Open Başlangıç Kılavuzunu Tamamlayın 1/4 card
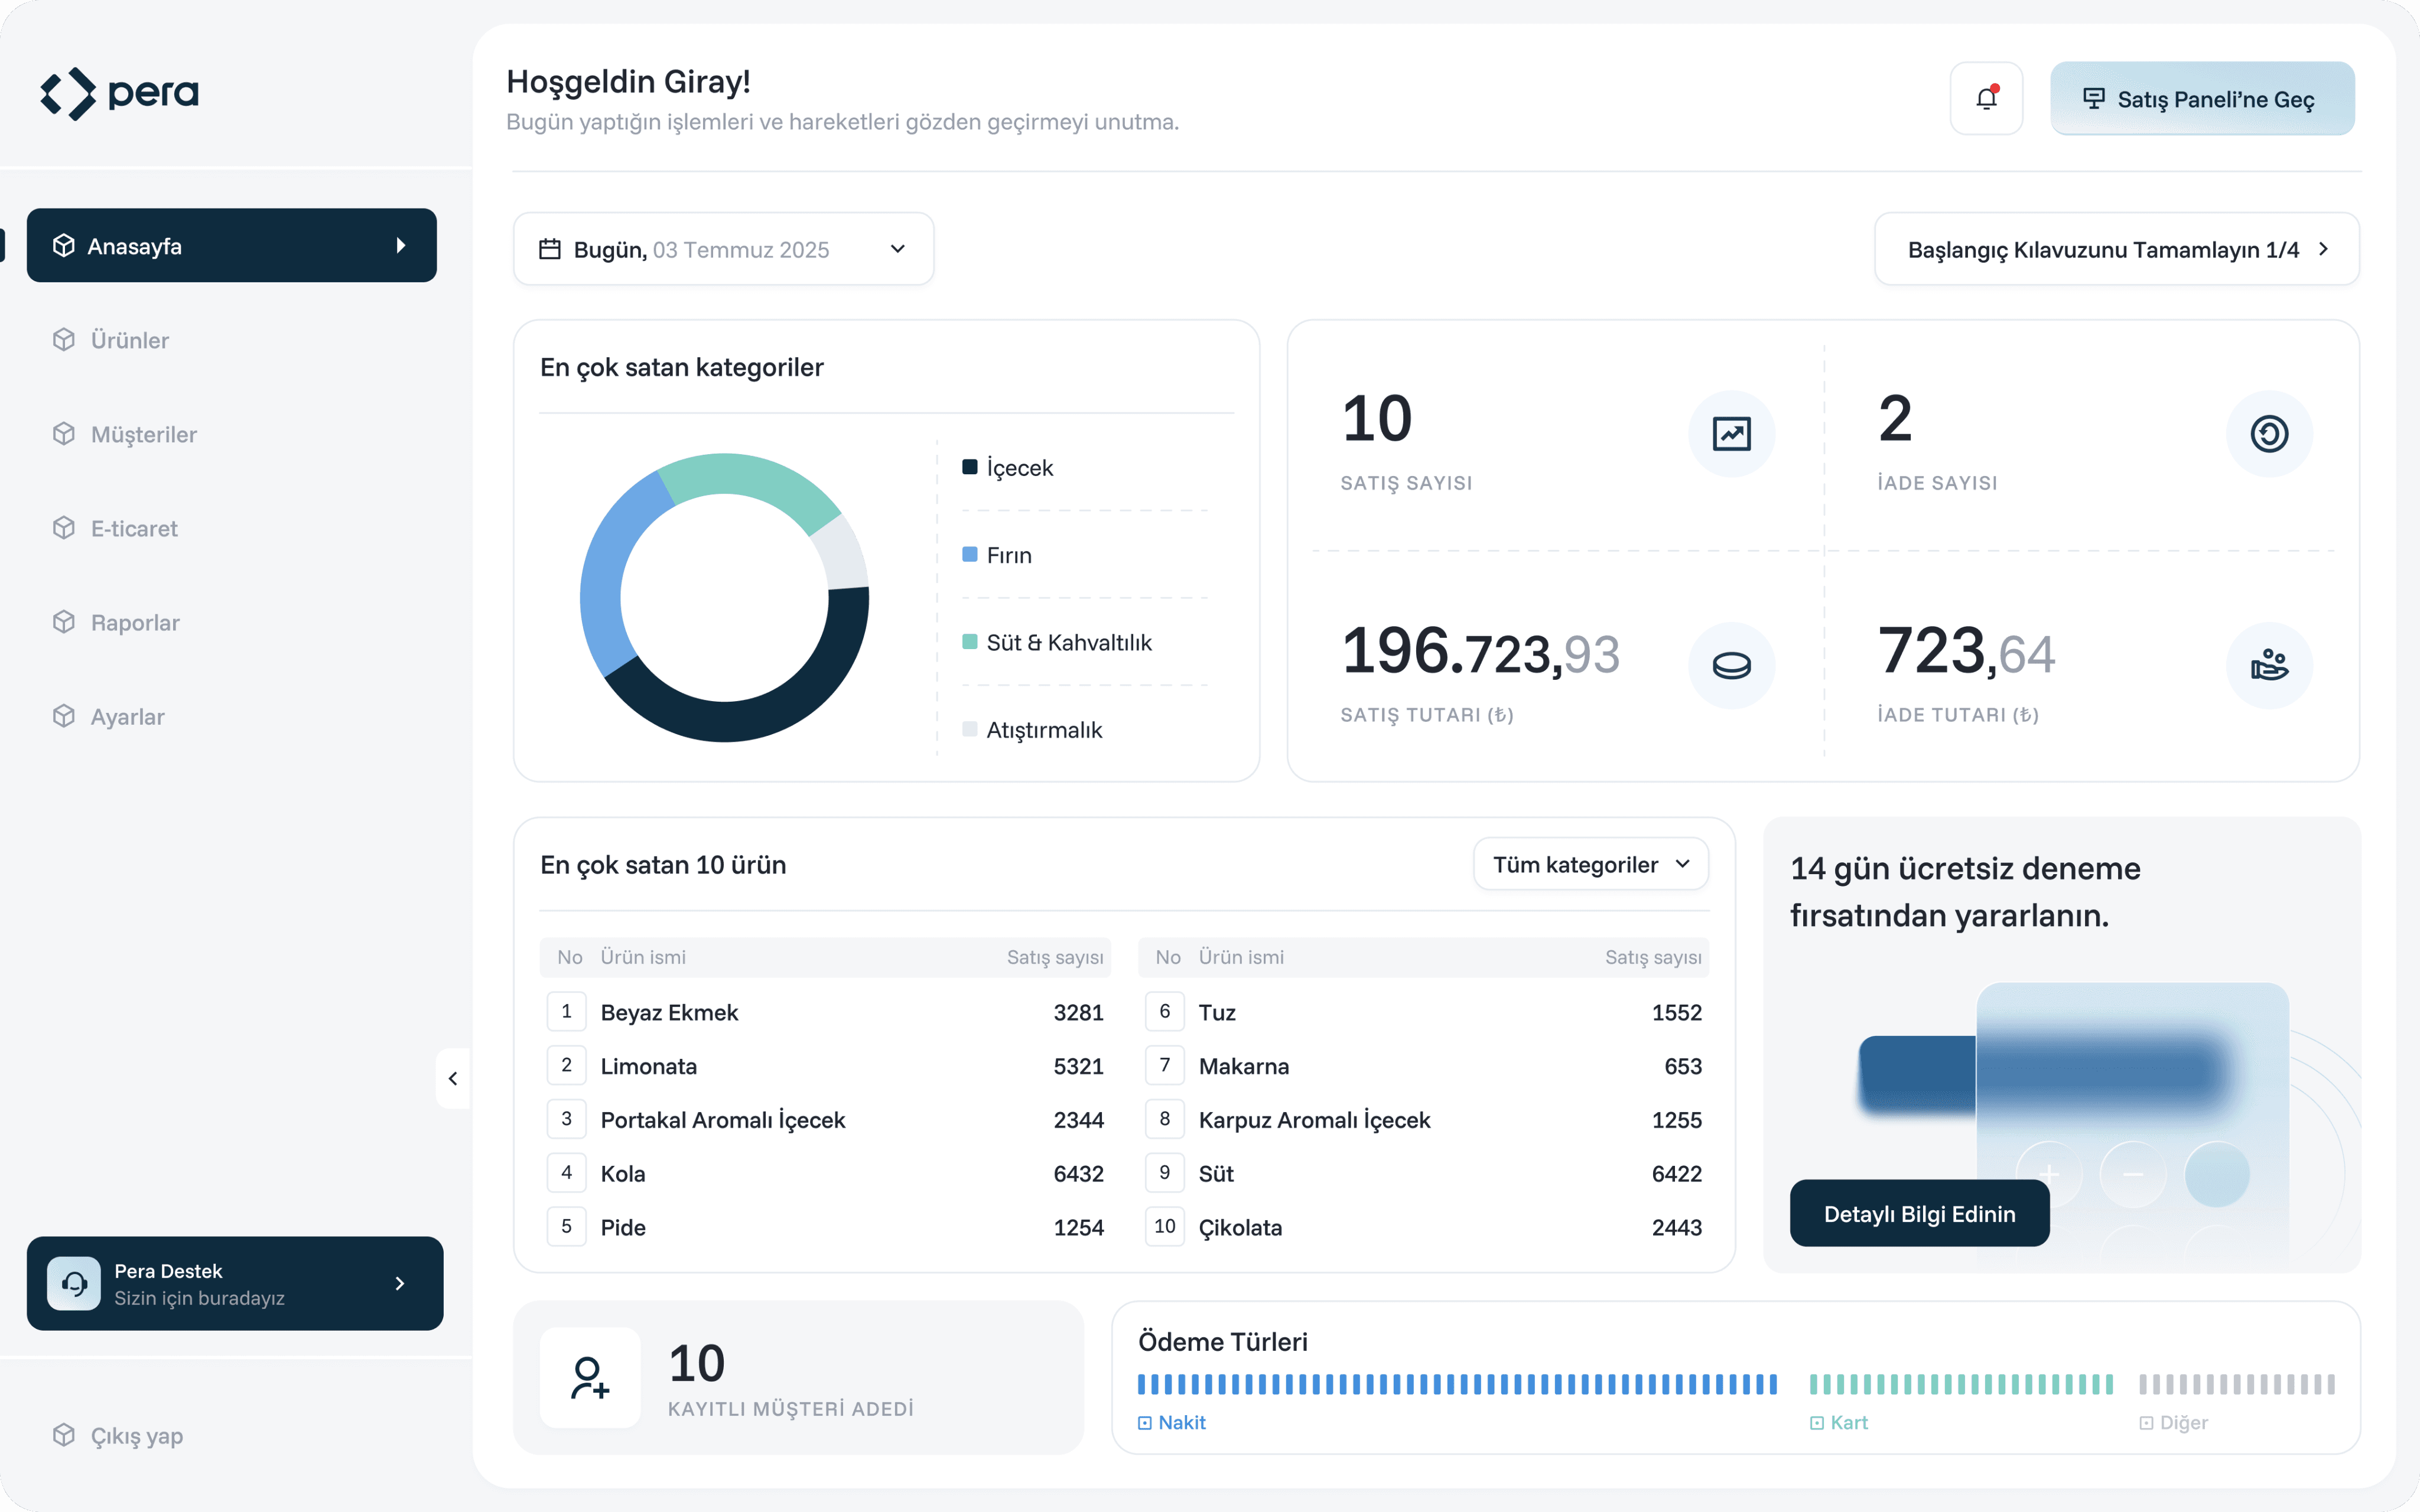Screen dimensions: 2420x1512 coord(2116,249)
